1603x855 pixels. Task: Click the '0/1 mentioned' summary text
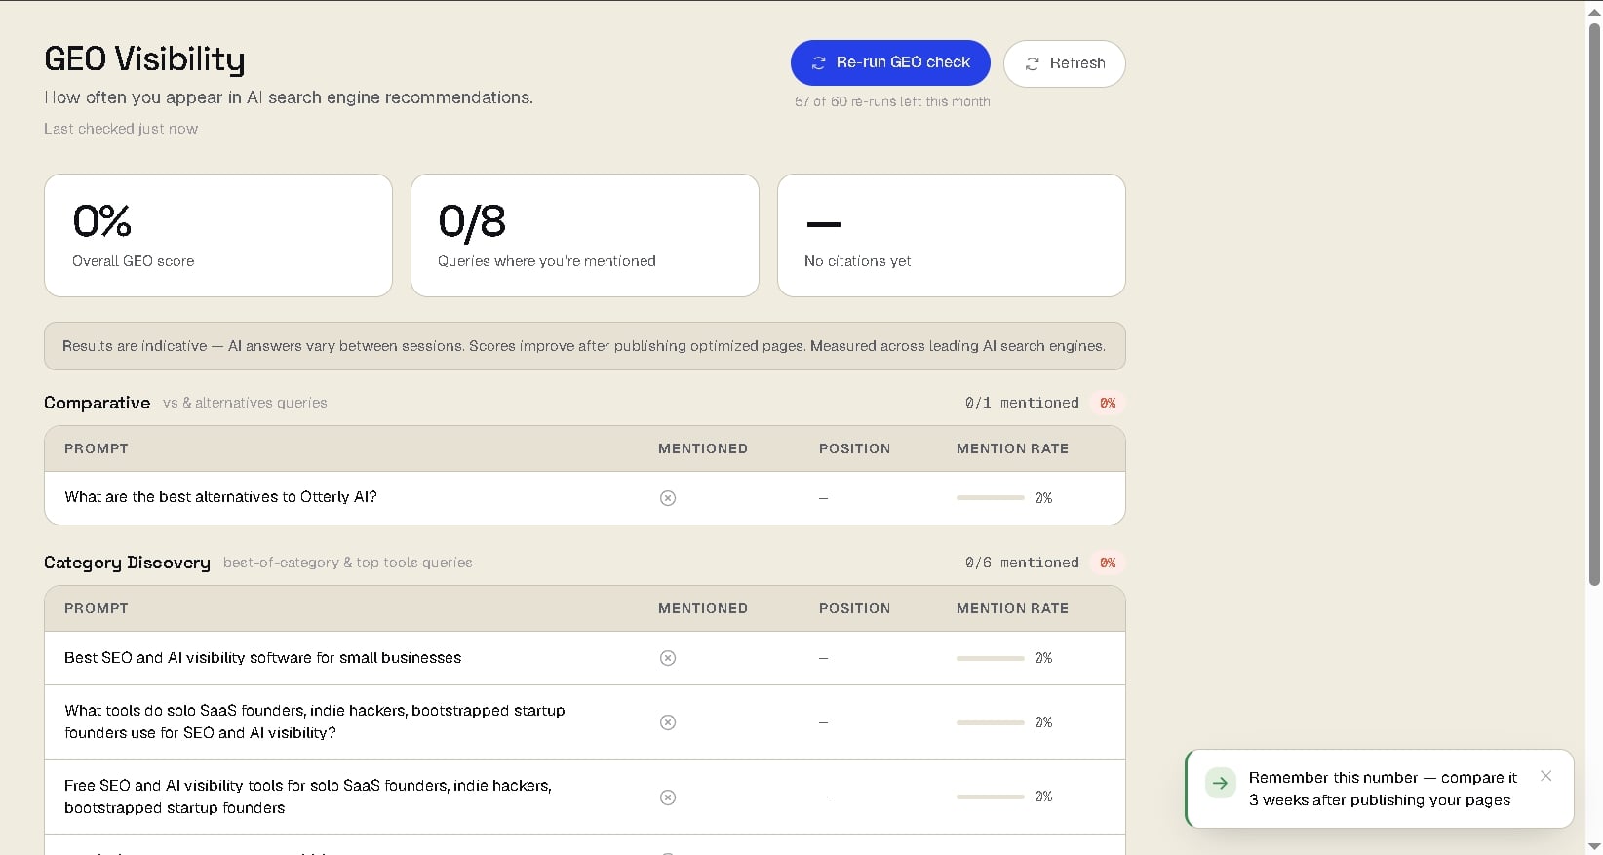coord(1022,403)
